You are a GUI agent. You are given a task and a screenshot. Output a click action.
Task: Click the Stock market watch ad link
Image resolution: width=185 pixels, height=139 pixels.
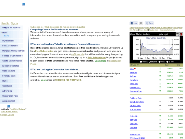click(167, 30)
